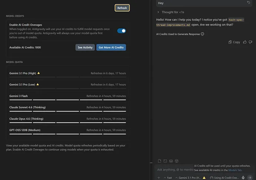
Task: Click Get More AI Credits button
Action: pyautogui.click(x=111, y=48)
